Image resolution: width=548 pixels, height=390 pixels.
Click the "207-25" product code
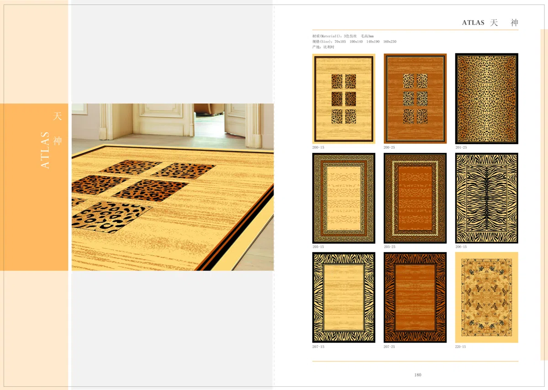(x=390, y=347)
